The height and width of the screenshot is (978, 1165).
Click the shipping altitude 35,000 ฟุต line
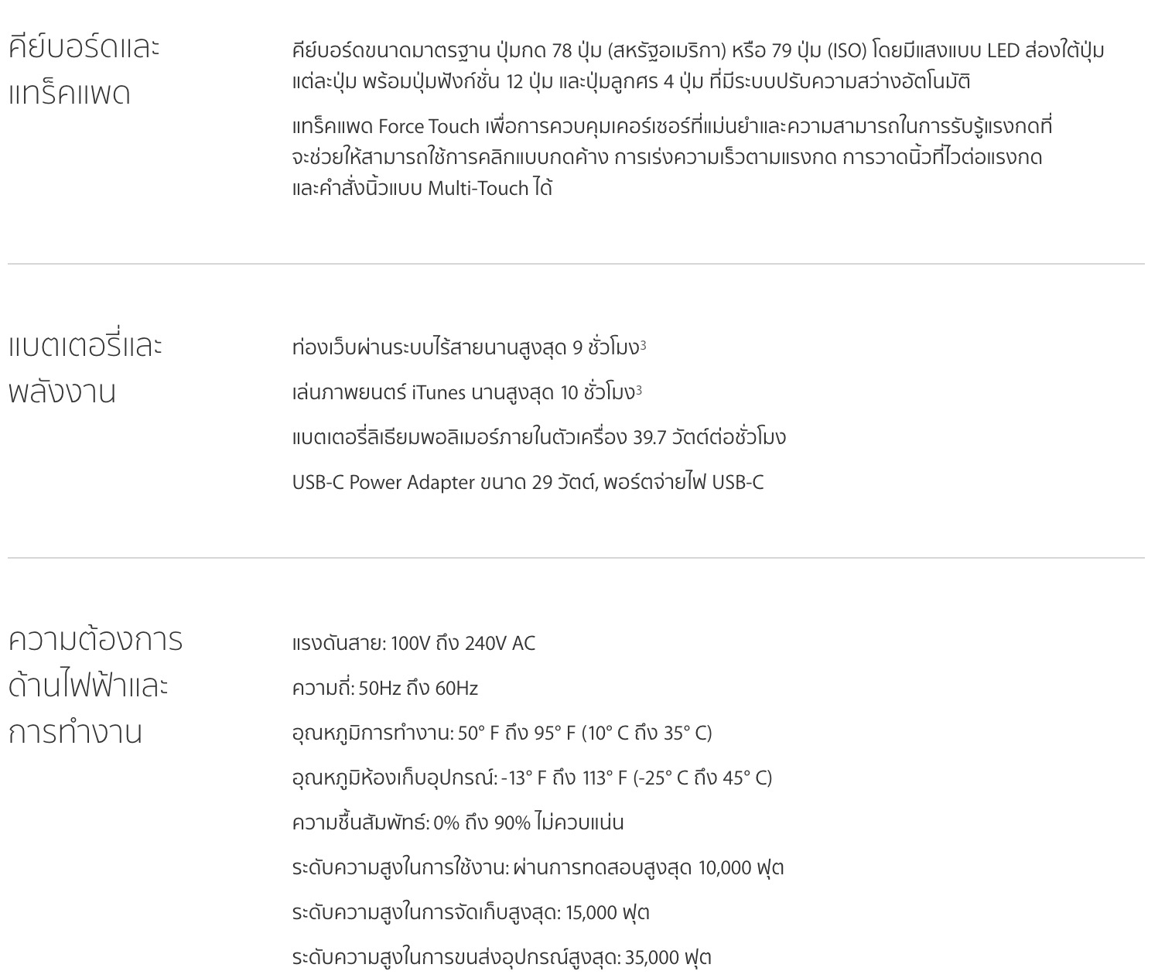click(x=501, y=958)
